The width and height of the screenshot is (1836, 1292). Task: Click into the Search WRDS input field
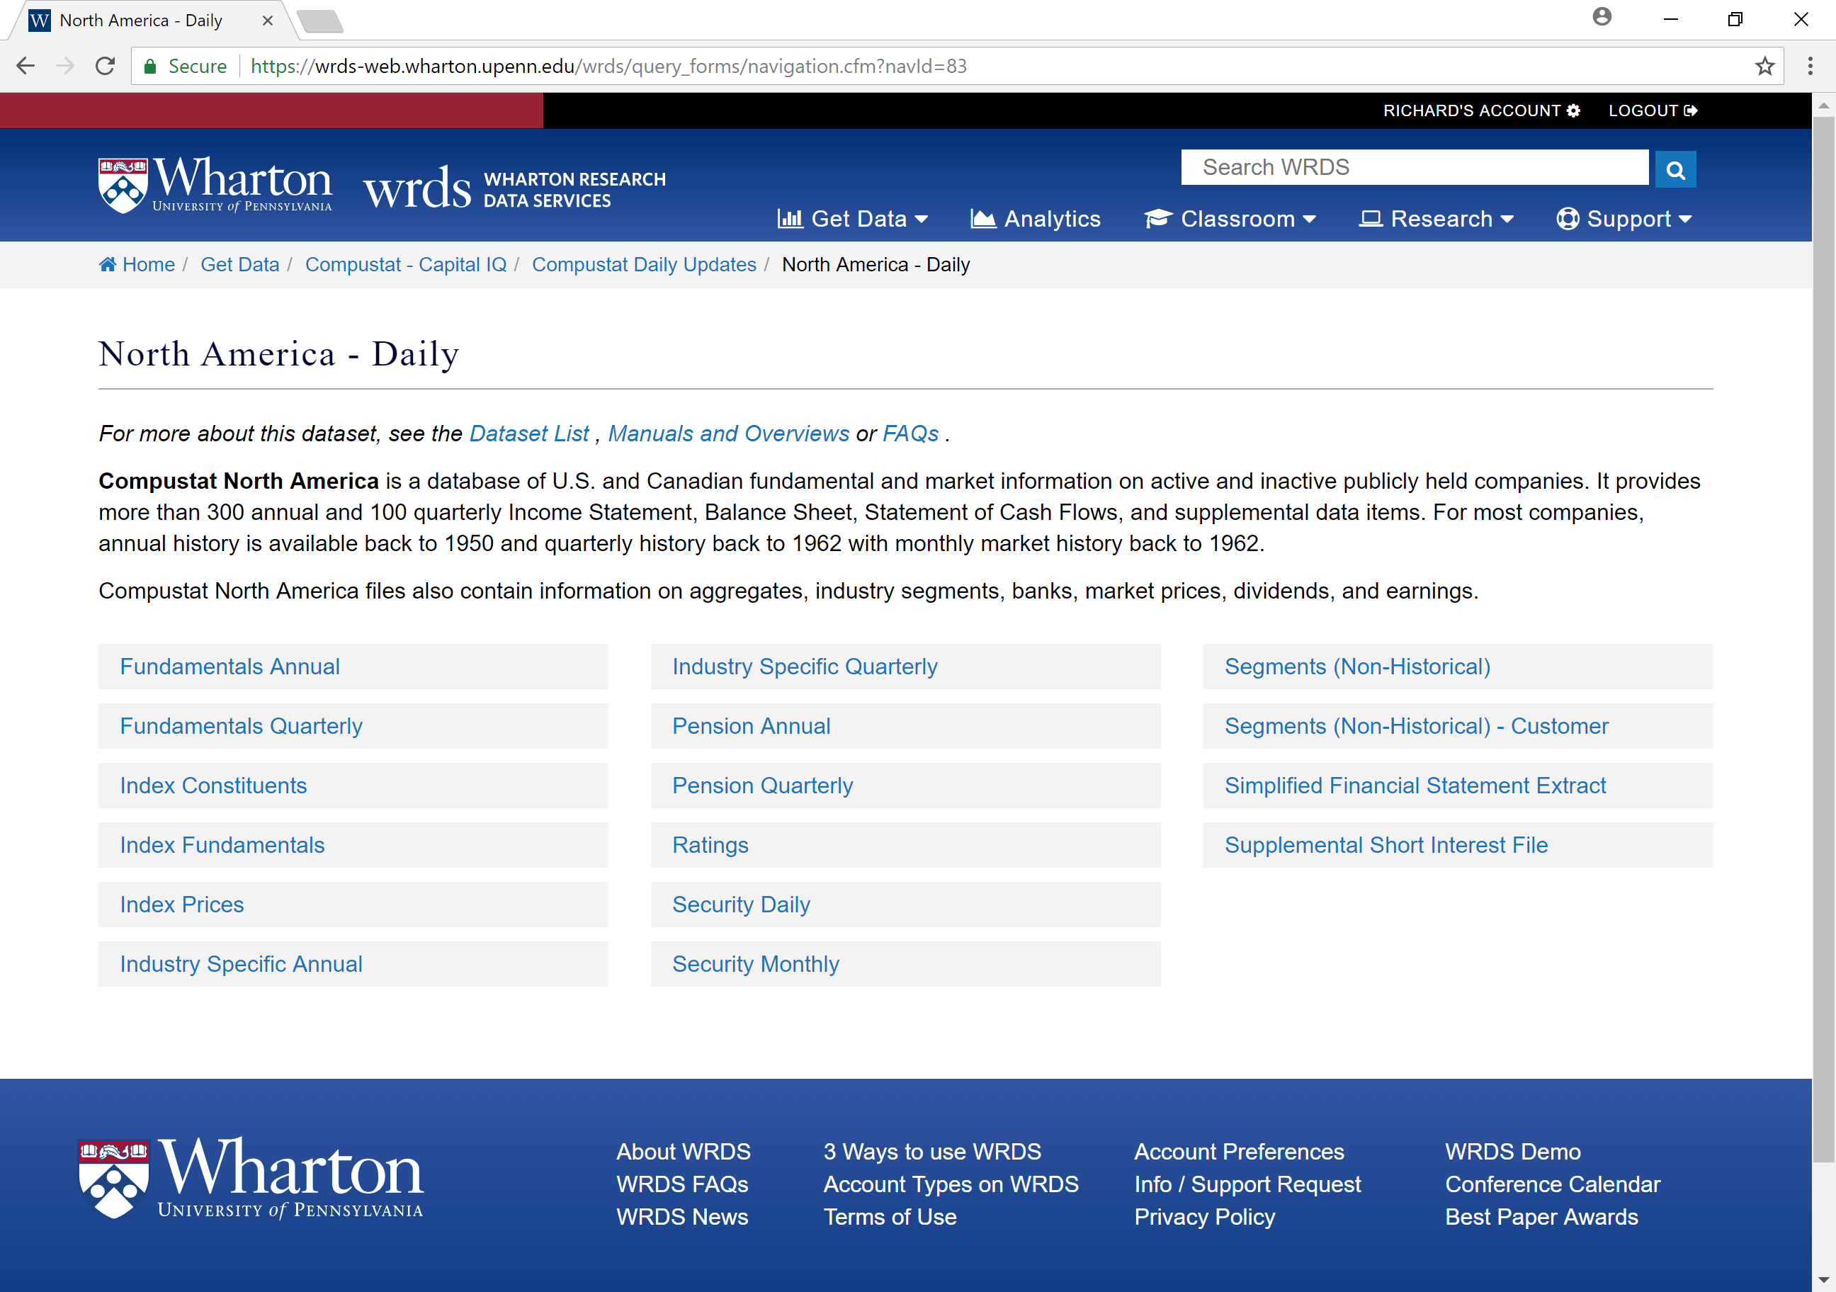tap(1414, 168)
